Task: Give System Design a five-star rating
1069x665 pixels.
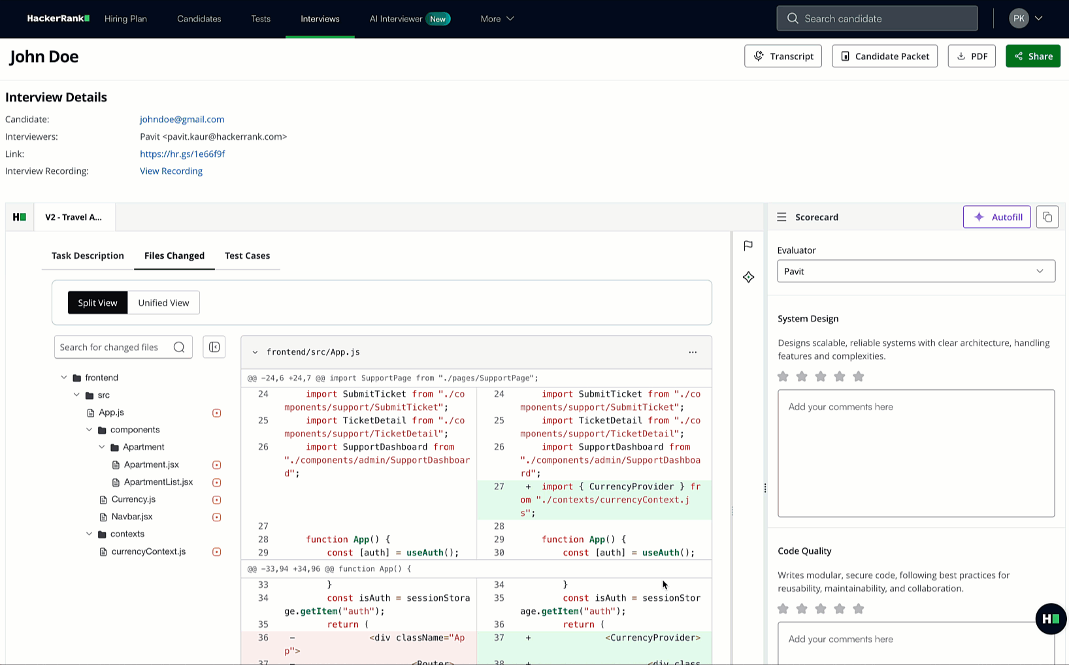Action: pyautogui.click(x=858, y=376)
